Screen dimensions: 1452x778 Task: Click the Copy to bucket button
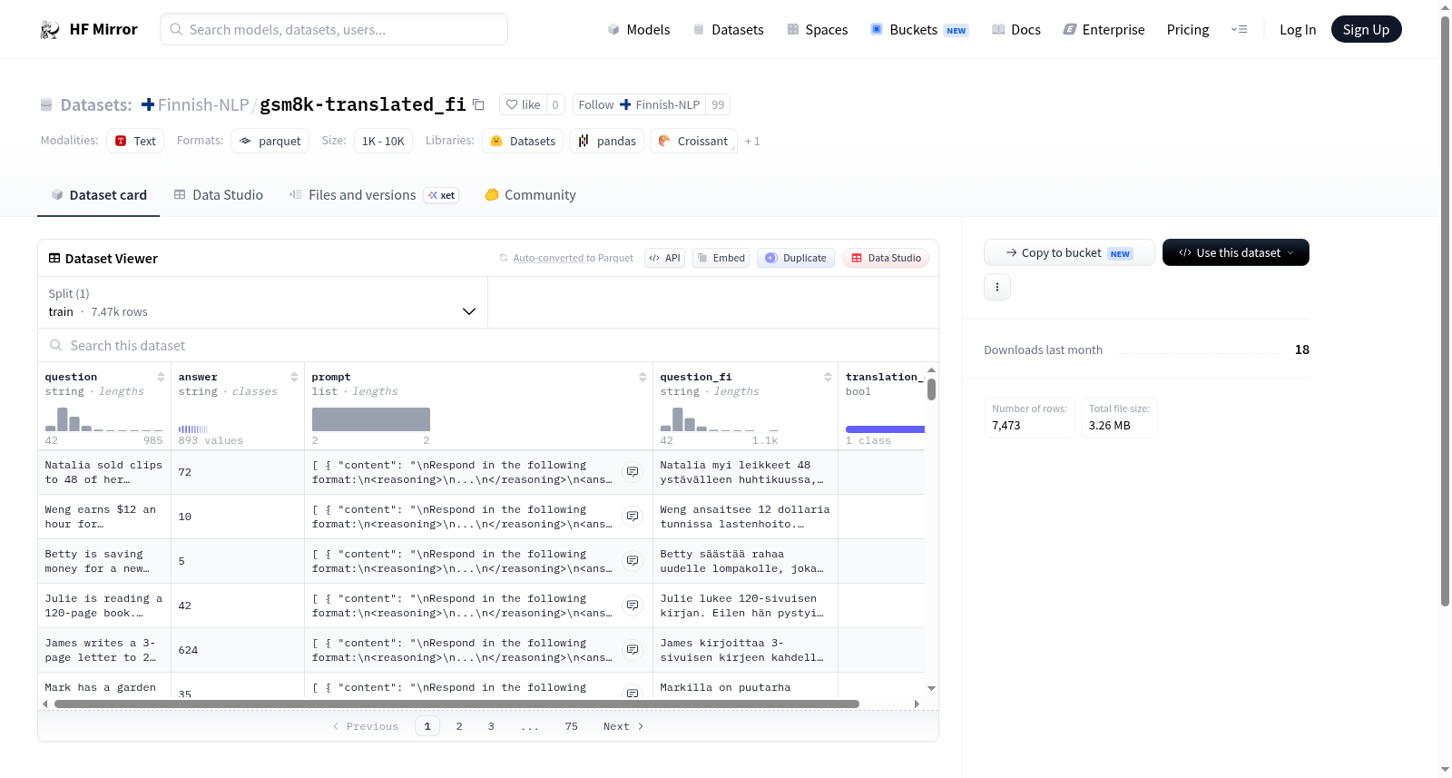(x=1069, y=252)
